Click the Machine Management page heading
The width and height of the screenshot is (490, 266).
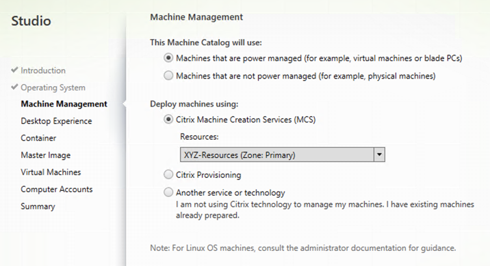196,17
